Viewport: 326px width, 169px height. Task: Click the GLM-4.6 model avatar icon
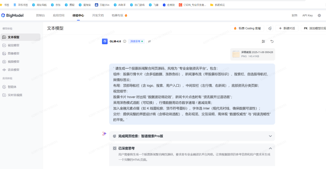tap(105, 41)
